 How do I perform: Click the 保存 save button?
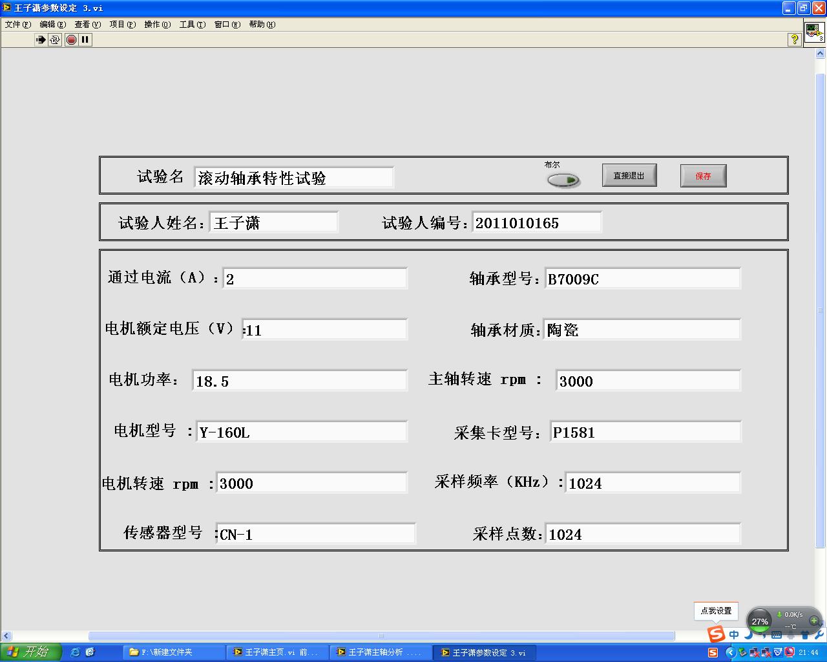(x=704, y=176)
